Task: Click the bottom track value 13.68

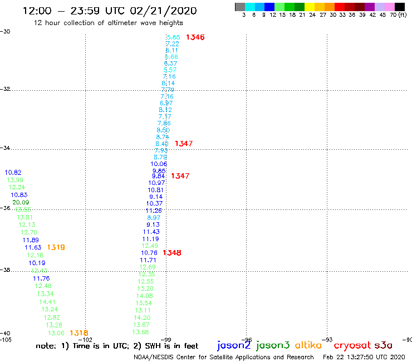Action: 140,332
